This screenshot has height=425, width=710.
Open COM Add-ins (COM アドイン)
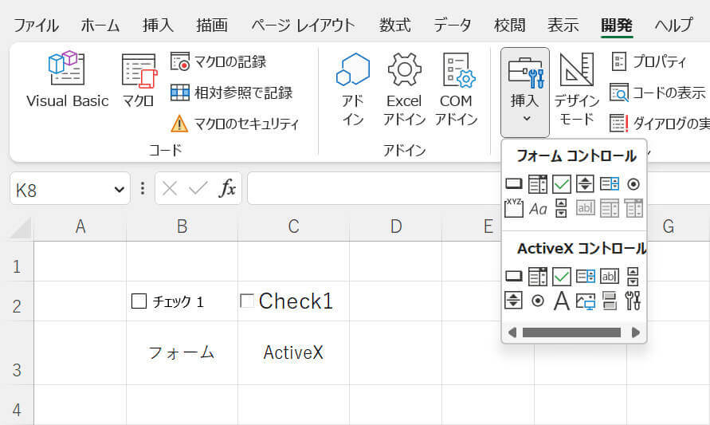(x=457, y=88)
